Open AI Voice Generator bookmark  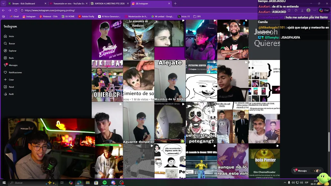pos(109,17)
